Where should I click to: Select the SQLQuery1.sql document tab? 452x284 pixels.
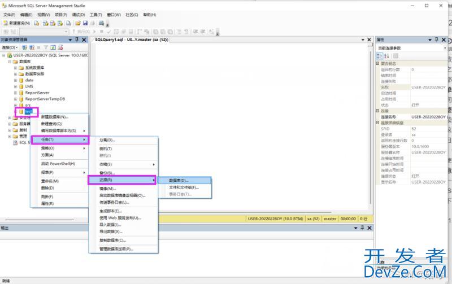132,40
